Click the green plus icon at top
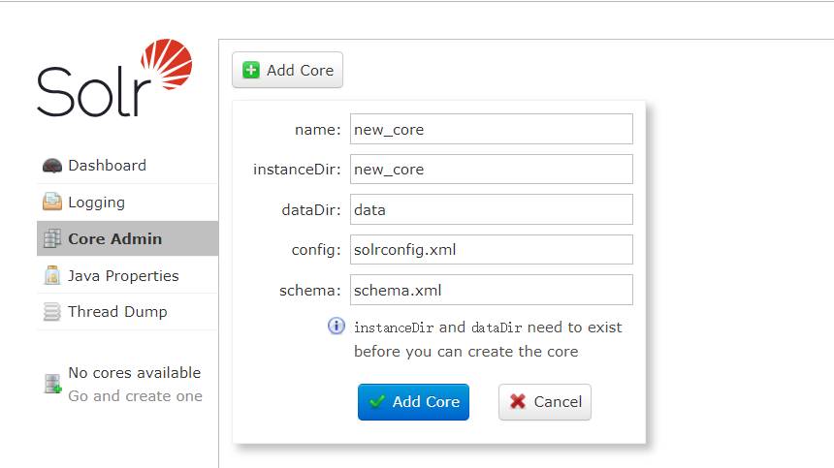The width and height of the screenshot is (834, 468). coord(251,70)
